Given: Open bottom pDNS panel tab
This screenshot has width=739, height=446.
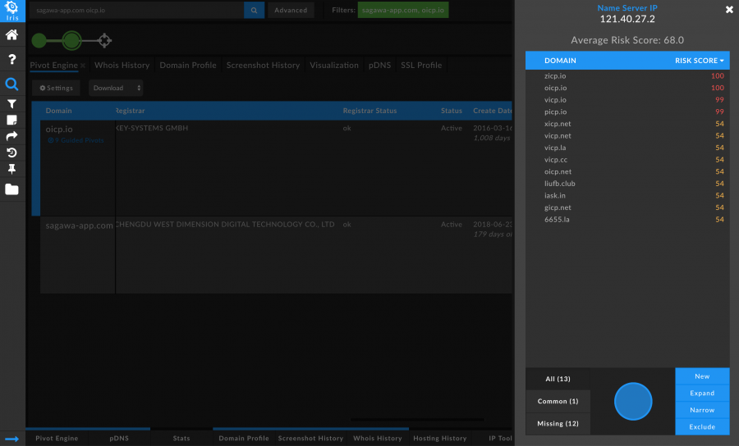Looking at the screenshot, I should (119, 438).
